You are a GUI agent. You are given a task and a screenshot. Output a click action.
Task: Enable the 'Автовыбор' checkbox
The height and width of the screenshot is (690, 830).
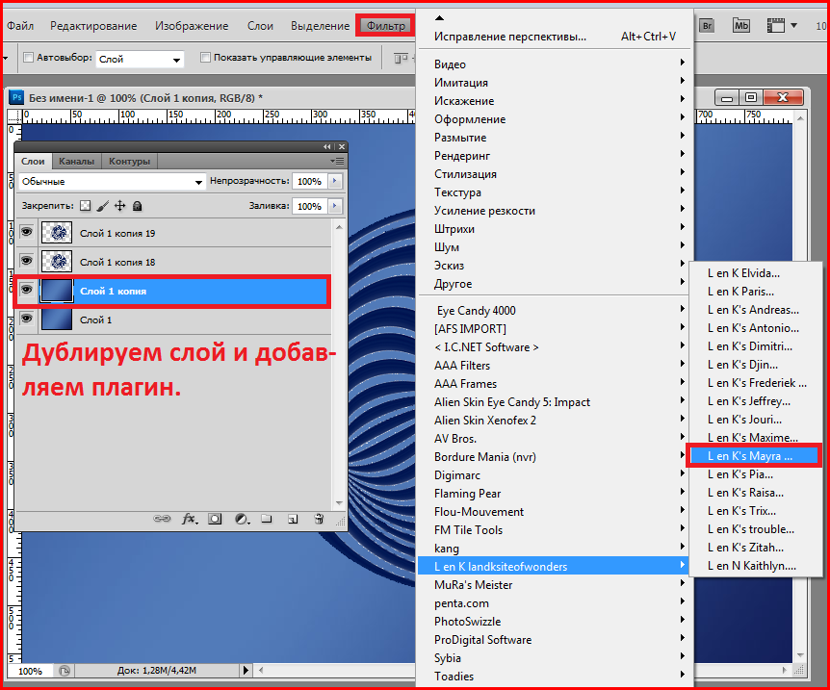[x=29, y=57]
